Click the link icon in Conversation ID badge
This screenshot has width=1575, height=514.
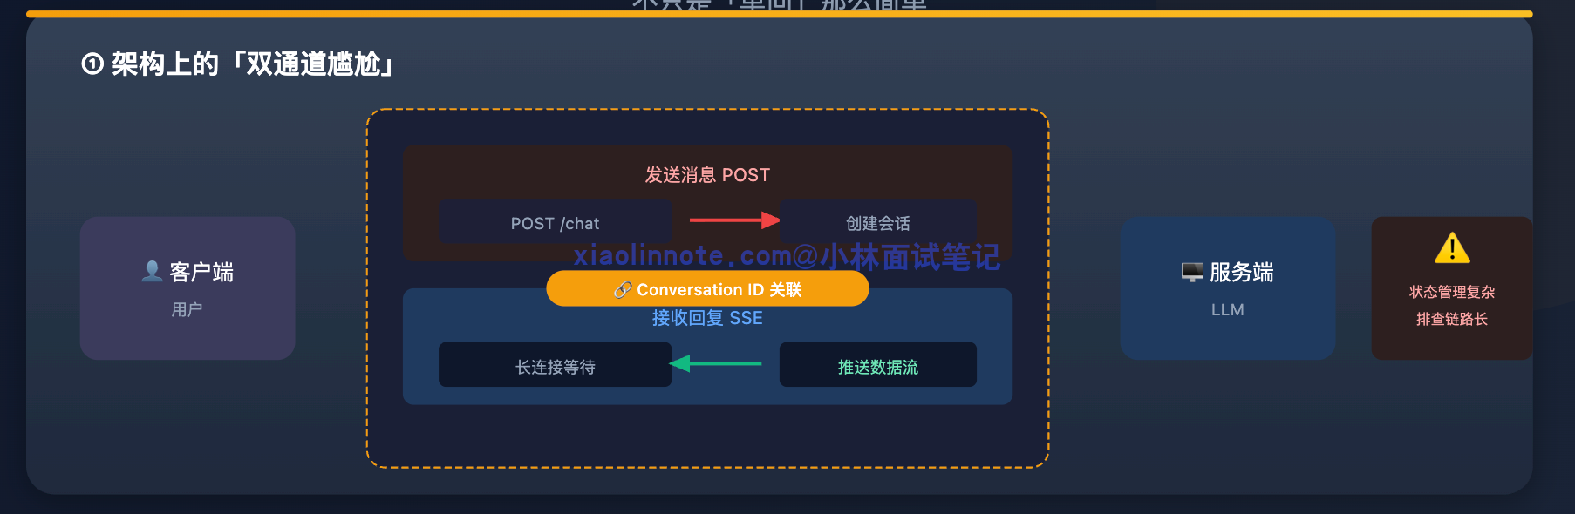[623, 289]
